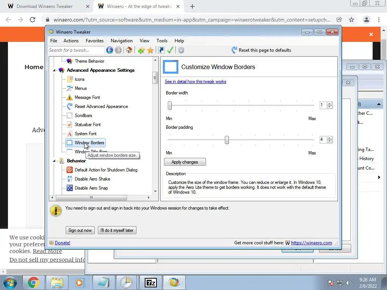This screenshot has width=387, height=290.
Task: Open favorites with the gold star icon
Action: tap(150, 50)
